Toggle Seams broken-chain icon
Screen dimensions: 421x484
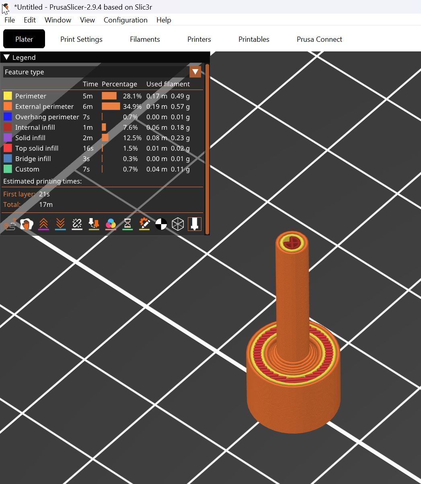(x=77, y=224)
